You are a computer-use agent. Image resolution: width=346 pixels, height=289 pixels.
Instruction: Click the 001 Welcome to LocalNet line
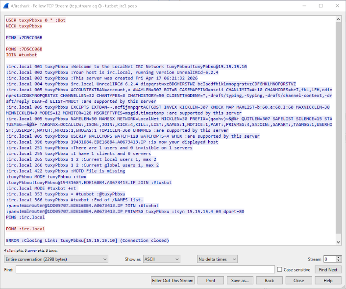[126, 67]
